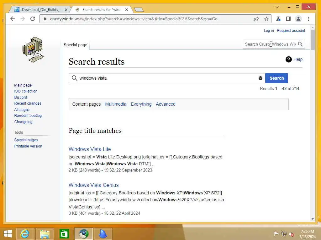
Task: Click the windows vista search input
Action: coord(167,78)
